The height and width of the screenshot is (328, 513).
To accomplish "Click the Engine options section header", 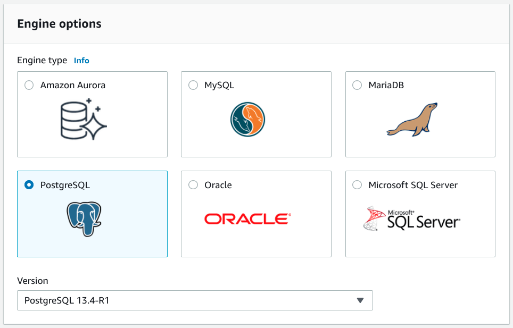I will [60, 24].
